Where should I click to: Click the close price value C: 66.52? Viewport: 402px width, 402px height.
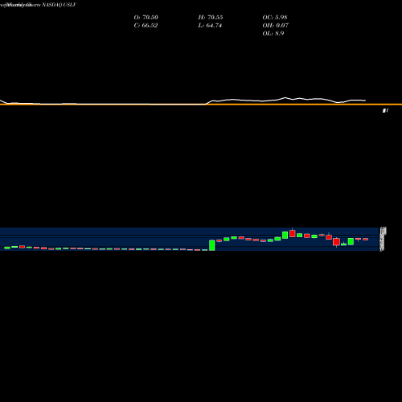146,26
